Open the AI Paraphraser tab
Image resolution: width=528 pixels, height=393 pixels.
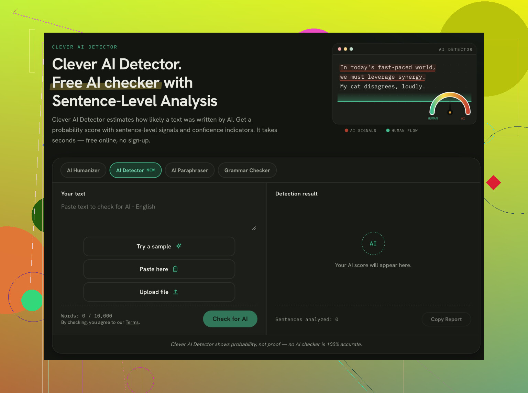click(190, 170)
